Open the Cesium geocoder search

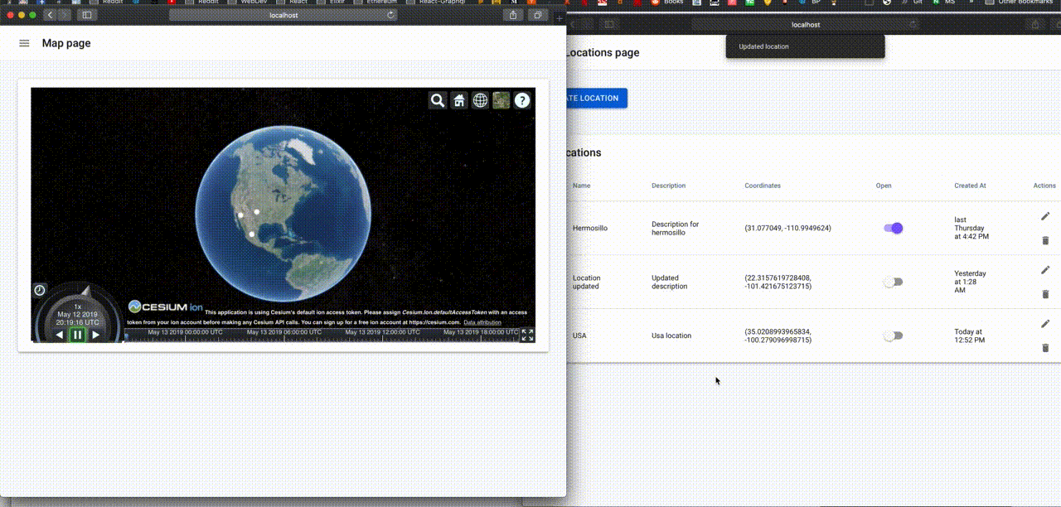pos(438,100)
